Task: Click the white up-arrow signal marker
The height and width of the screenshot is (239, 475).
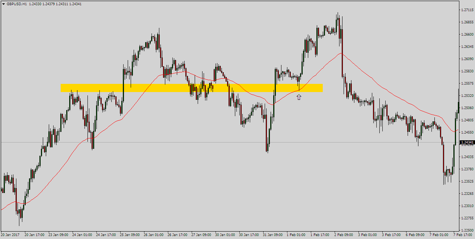Action: tap(299, 96)
